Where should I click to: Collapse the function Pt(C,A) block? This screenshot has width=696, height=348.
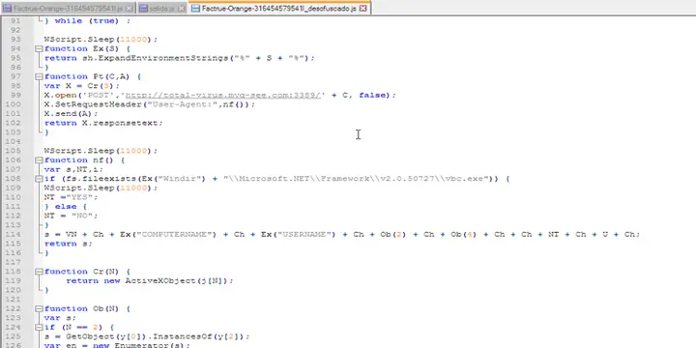(39, 76)
